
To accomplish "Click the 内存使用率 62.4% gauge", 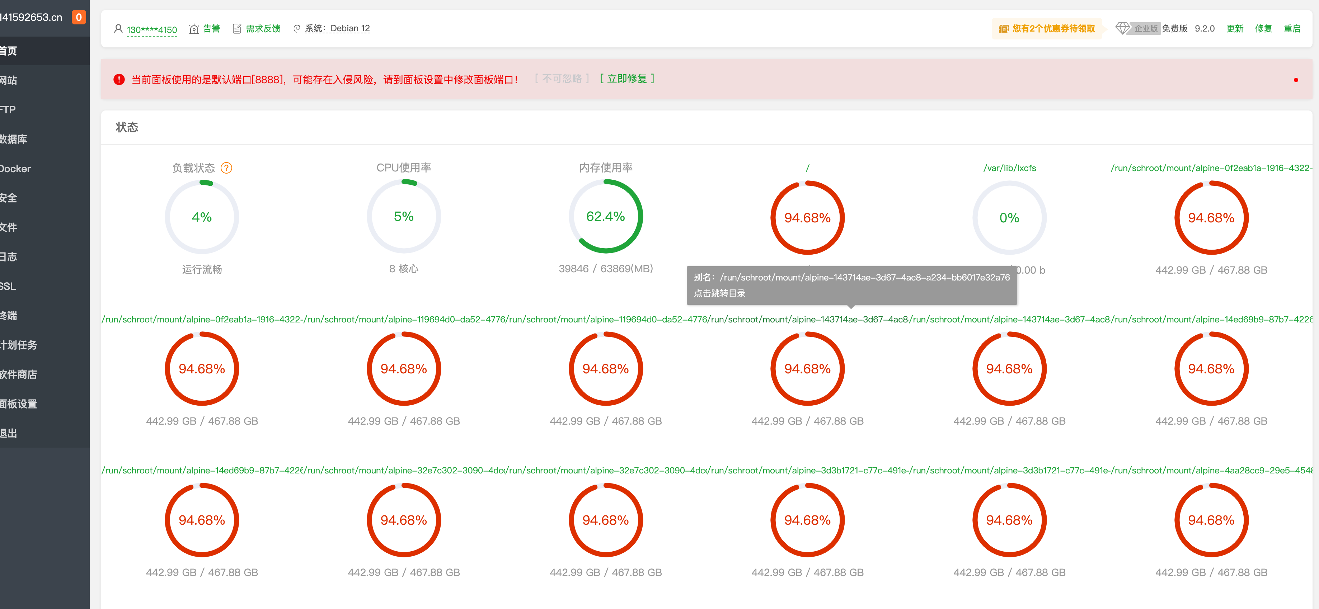I will [x=606, y=217].
